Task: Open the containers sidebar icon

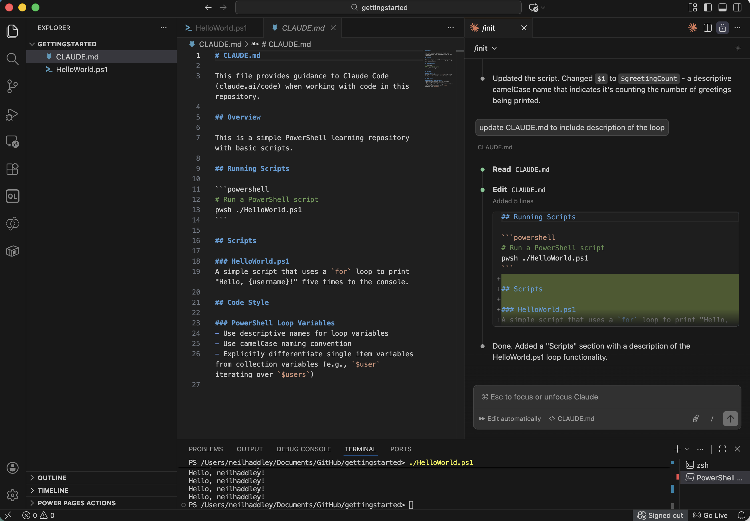Action: point(12,251)
